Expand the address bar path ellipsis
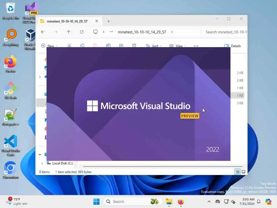277x208 pixels. pyautogui.click(x=111, y=32)
